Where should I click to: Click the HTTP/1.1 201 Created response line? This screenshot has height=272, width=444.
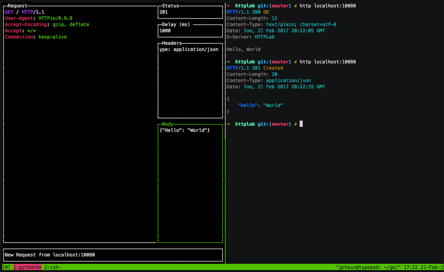pos(255,68)
